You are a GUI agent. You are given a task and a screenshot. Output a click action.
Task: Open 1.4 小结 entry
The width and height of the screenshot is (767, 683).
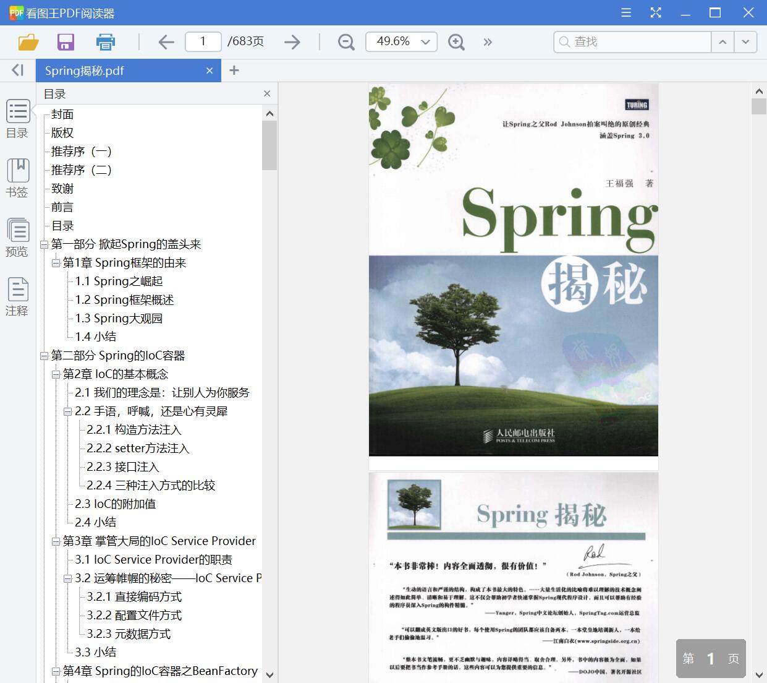coord(95,337)
